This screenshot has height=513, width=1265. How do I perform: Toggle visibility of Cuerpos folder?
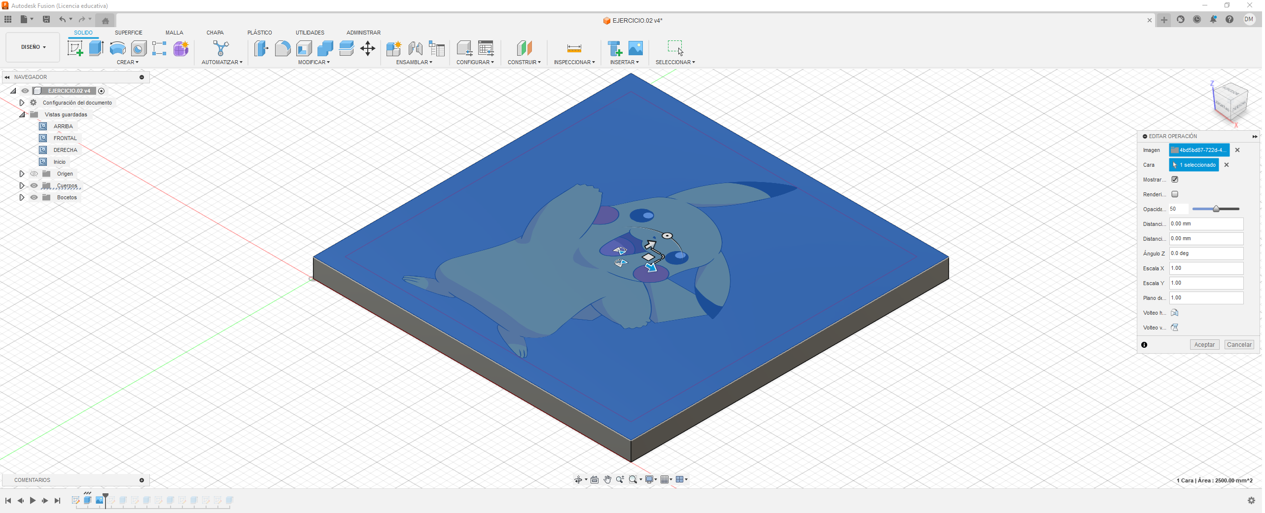(x=34, y=185)
